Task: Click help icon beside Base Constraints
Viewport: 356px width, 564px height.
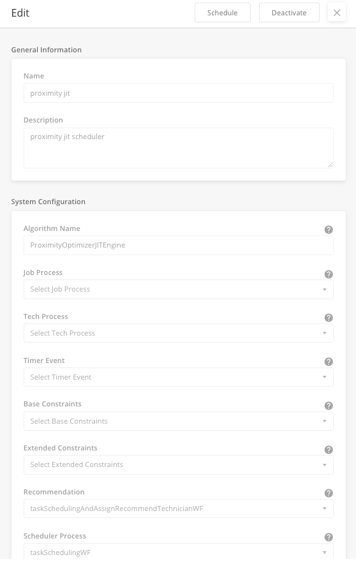Action: 329,406
